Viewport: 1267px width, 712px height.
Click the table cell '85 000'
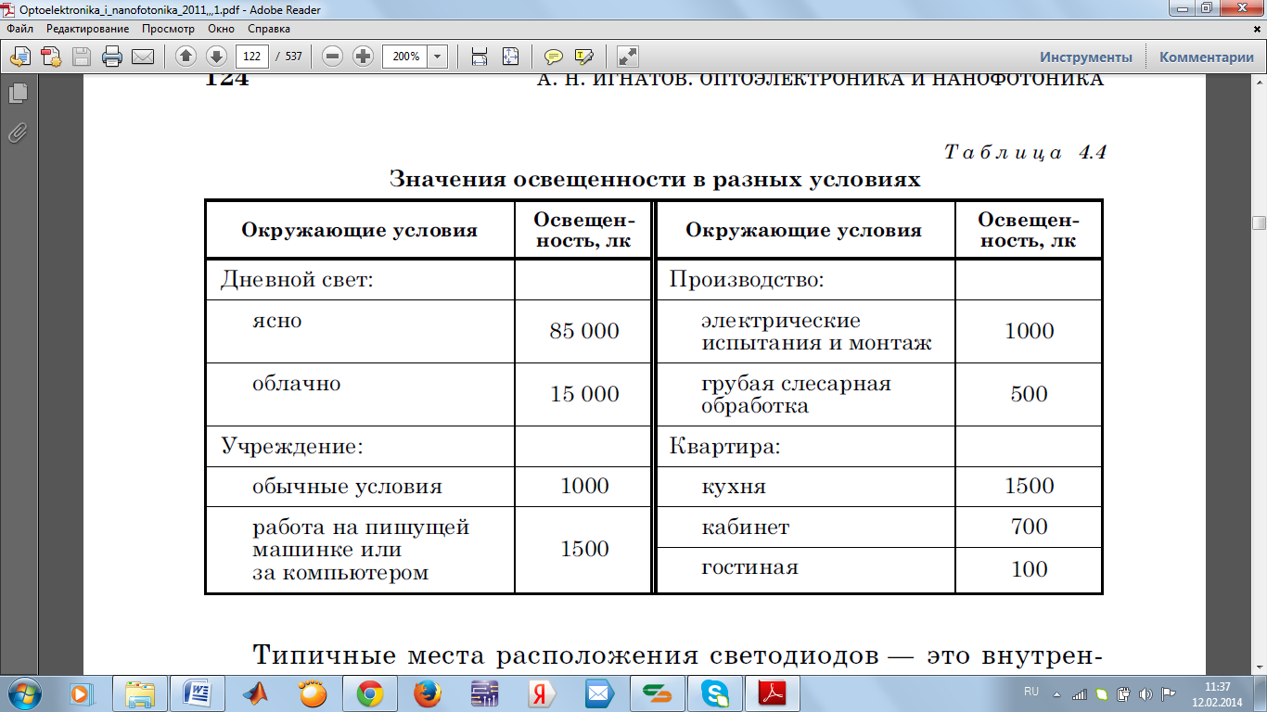tap(584, 331)
